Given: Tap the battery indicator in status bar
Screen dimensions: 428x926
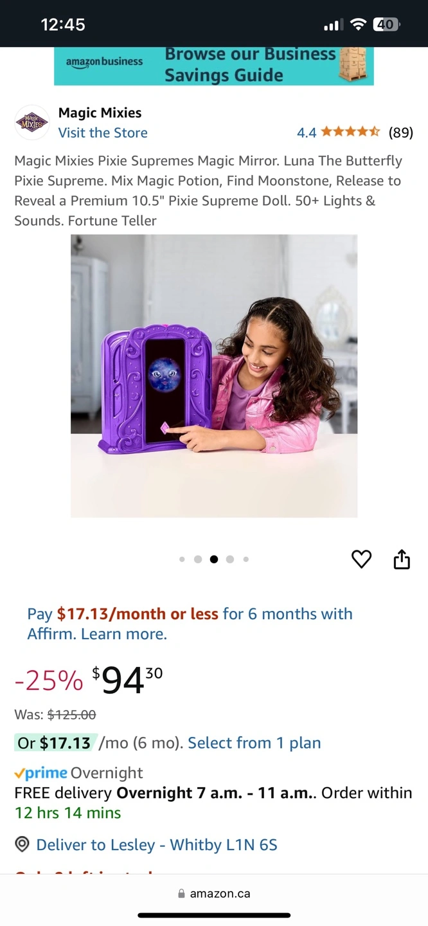Looking at the screenshot, I should [386, 24].
